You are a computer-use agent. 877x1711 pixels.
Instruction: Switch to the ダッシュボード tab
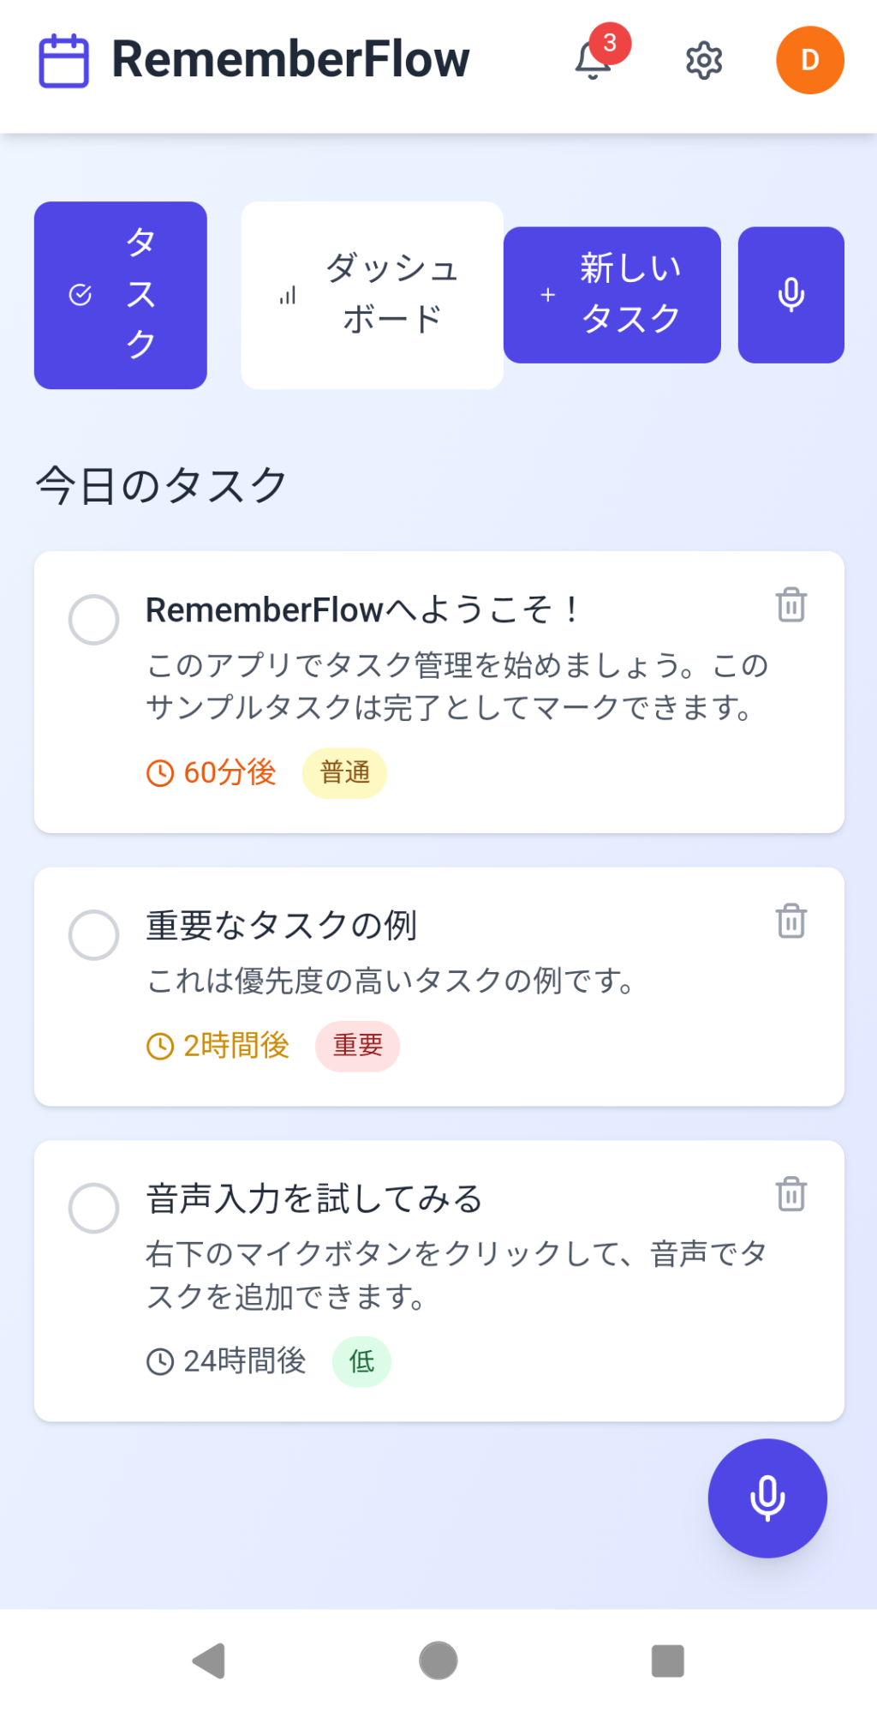pos(372,295)
